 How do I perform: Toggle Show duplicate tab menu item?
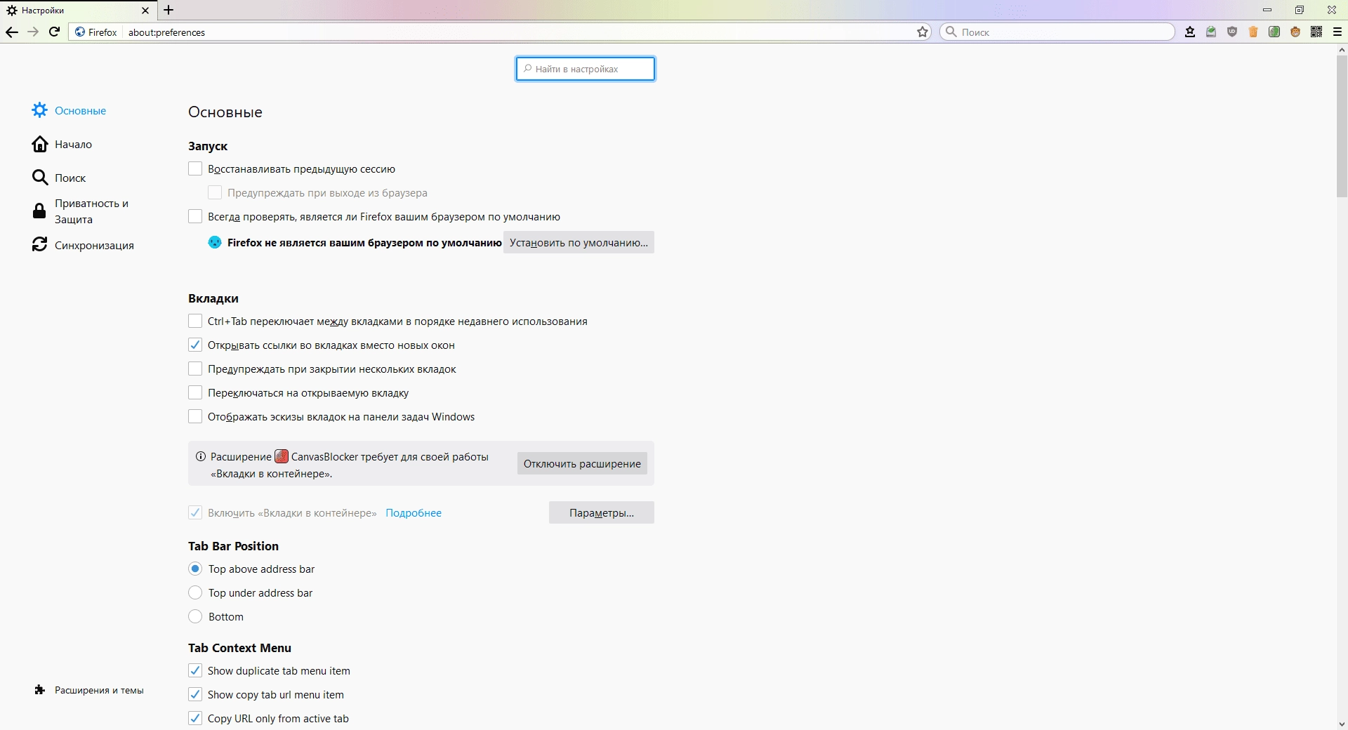click(x=195, y=670)
